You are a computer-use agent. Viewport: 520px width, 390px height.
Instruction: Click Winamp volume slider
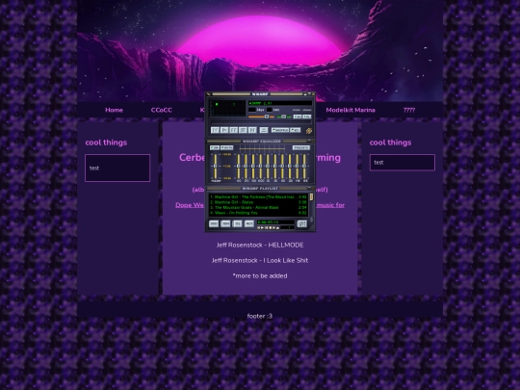(x=261, y=117)
